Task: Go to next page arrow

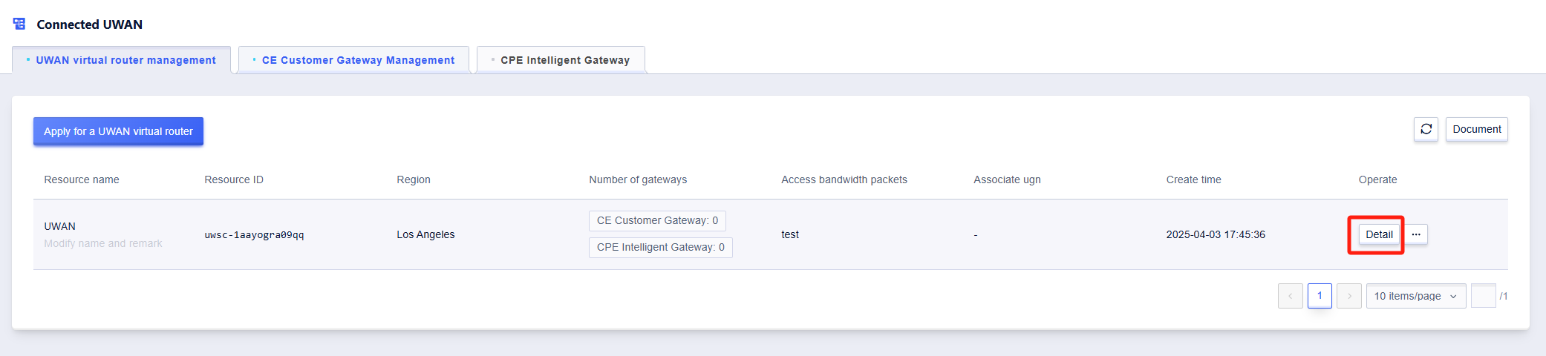Action: pos(1349,296)
